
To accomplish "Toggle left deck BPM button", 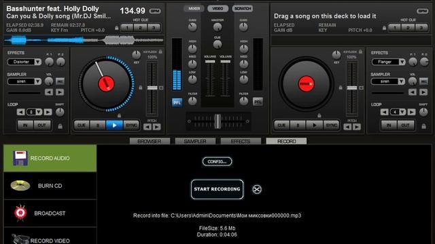I will 155,11.
